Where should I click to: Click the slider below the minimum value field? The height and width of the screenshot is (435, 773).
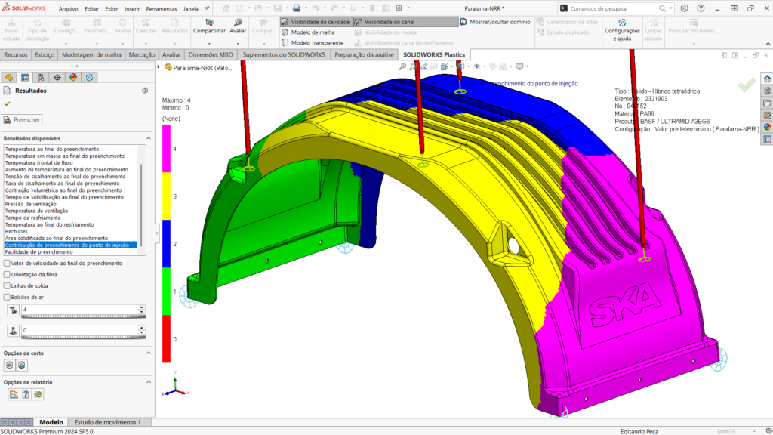click(x=83, y=335)
